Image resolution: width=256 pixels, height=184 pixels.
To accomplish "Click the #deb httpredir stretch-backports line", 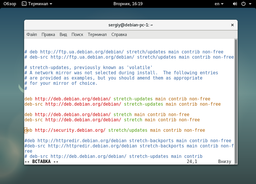I will [x=128, y=141].
